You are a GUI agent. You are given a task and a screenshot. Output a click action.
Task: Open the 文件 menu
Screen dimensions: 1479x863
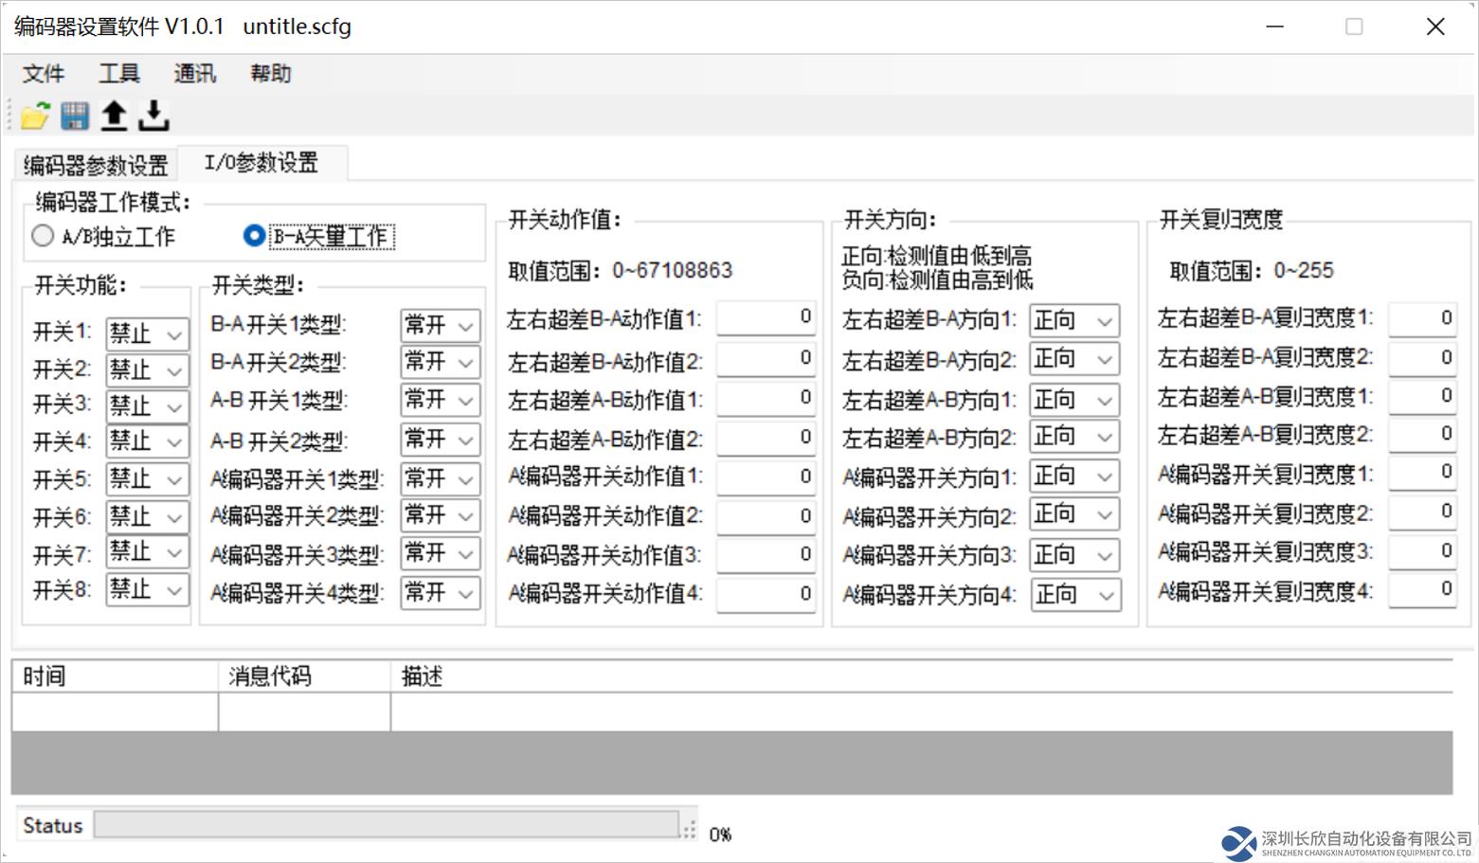click(44, 74)
